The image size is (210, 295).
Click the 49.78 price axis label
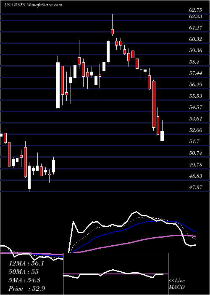pyautogui.click(x=195, y=165)
